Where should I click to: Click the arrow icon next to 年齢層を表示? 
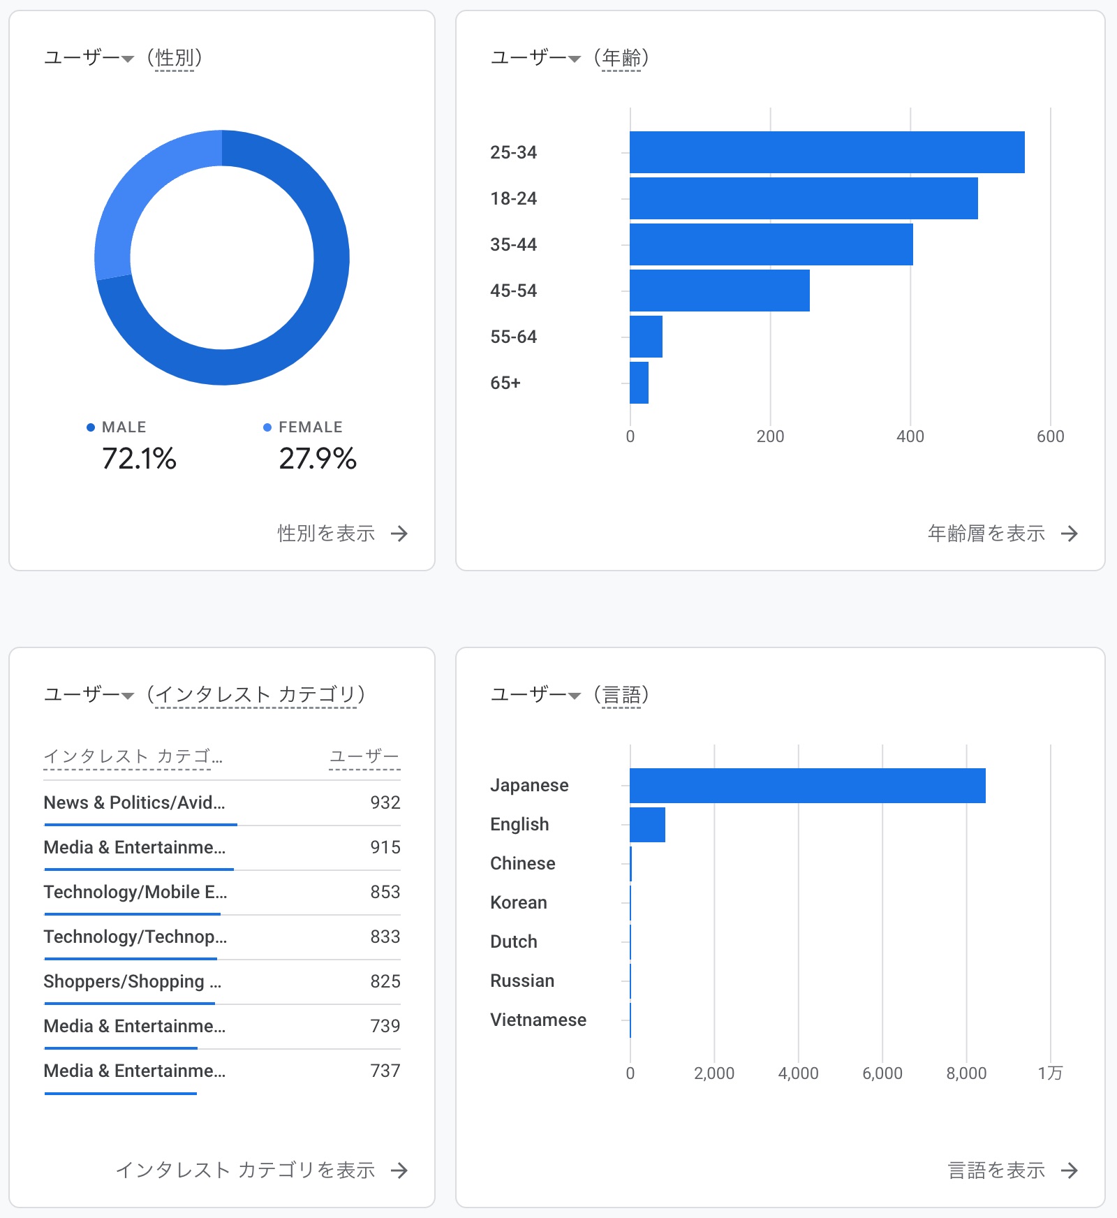pos(1070,534)
